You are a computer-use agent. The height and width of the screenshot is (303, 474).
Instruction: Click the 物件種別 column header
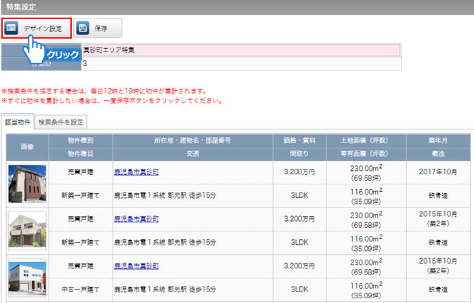pos(80,140)
